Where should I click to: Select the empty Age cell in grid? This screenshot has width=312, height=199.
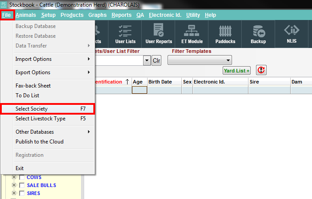coord(140,90)
